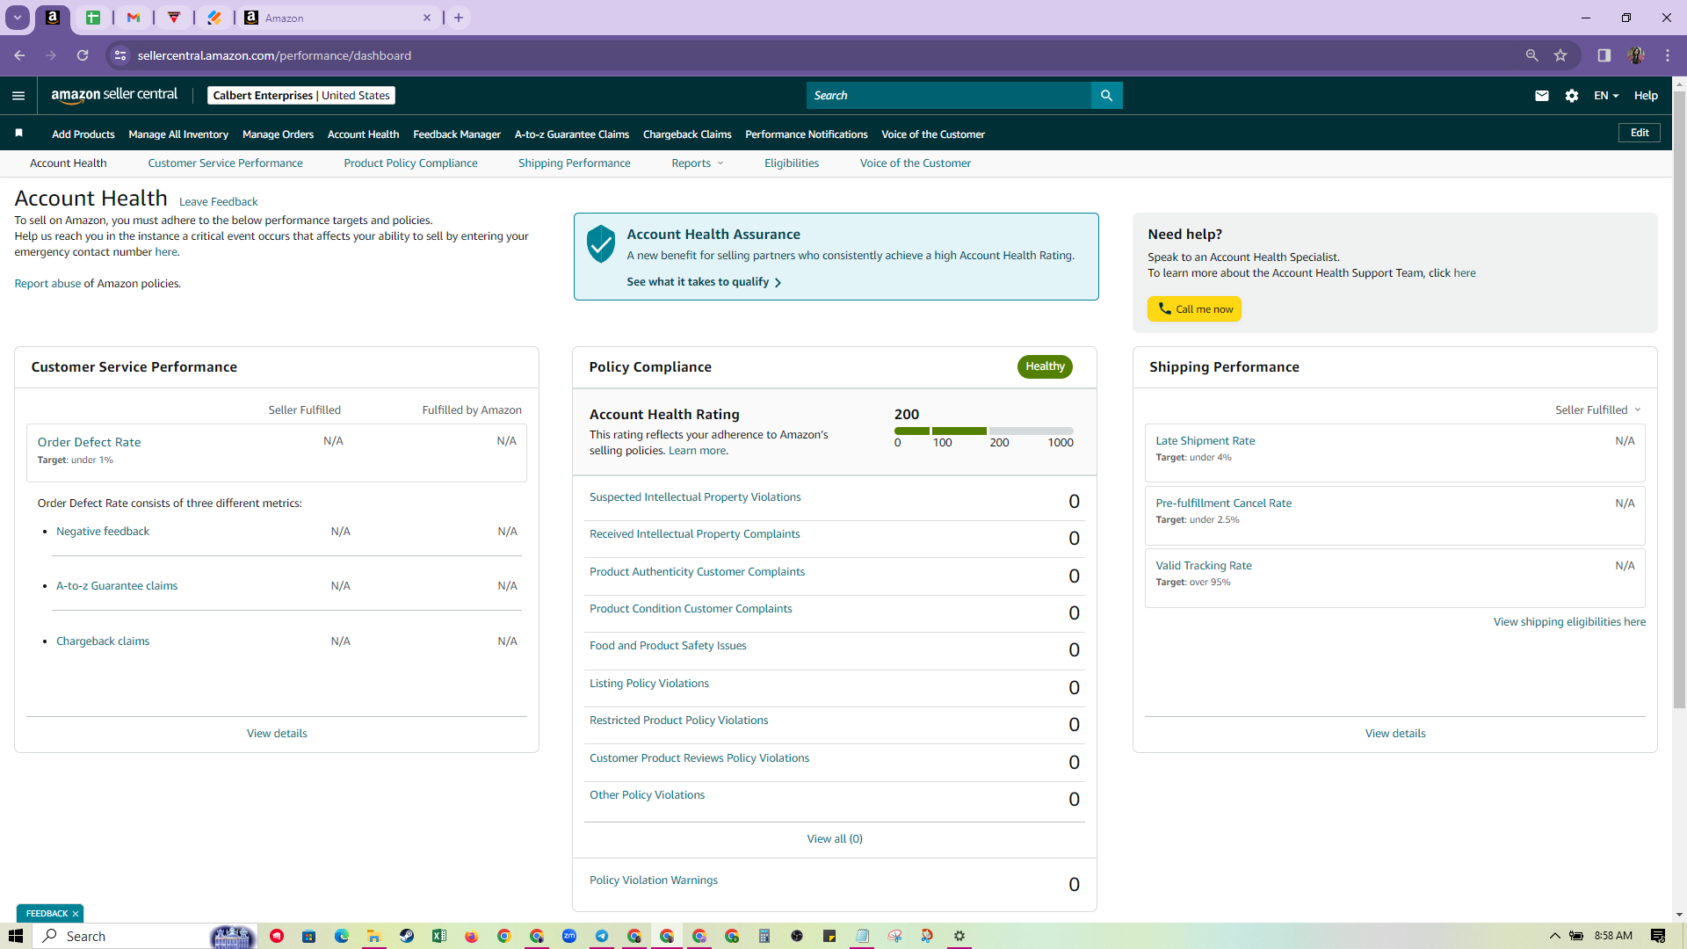Click the Account Health Assurance shield icon
Screen dimensions: 1687x949
point(601,244)
